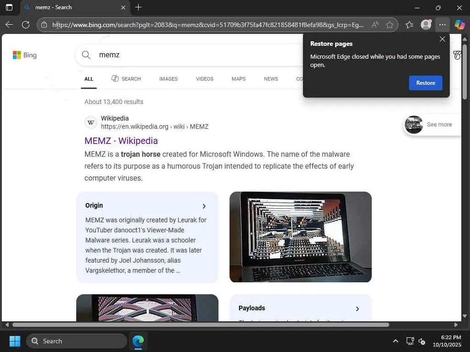Open the Edge profile avatar
Screen dimensions: 470x352
426,25
